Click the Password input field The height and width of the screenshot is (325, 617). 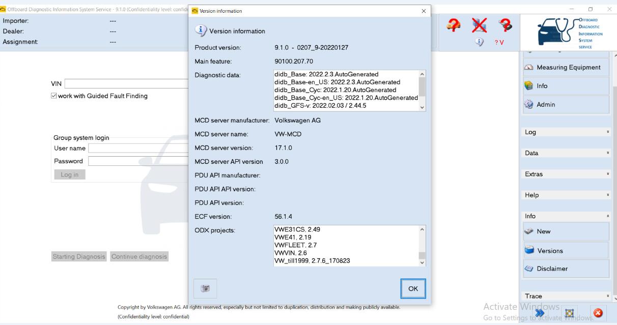pyautogui.click(x=138, y=161)
